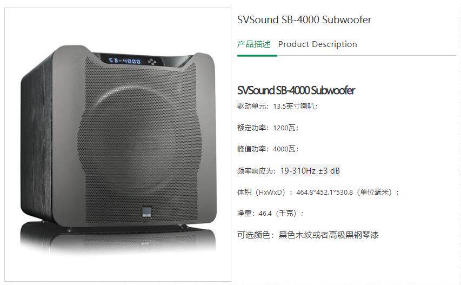Image resolution: width=461 pixels, height=285 pixels.
Task: Click the control button cluster beside the display
Action: coord(152,62)
